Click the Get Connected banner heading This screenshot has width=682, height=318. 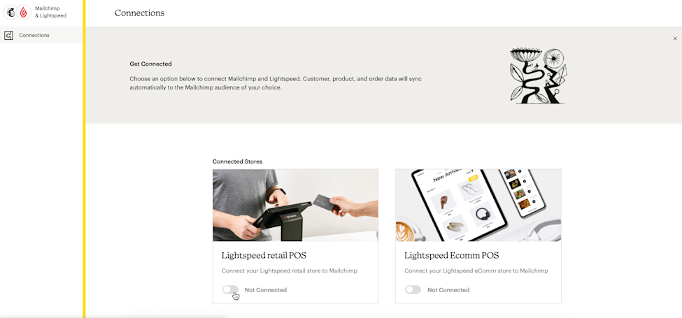coord(150,64)
